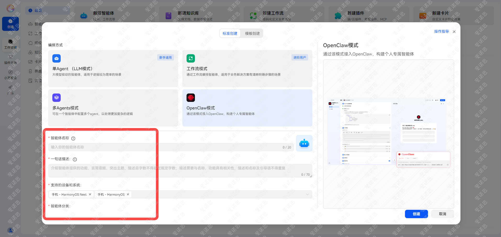Click the 0 / 70 character counter

(x=305, y=175)
